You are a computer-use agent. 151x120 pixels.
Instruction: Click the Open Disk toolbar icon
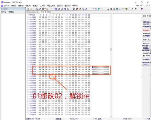pyautogui.click(x=108, y=9)
